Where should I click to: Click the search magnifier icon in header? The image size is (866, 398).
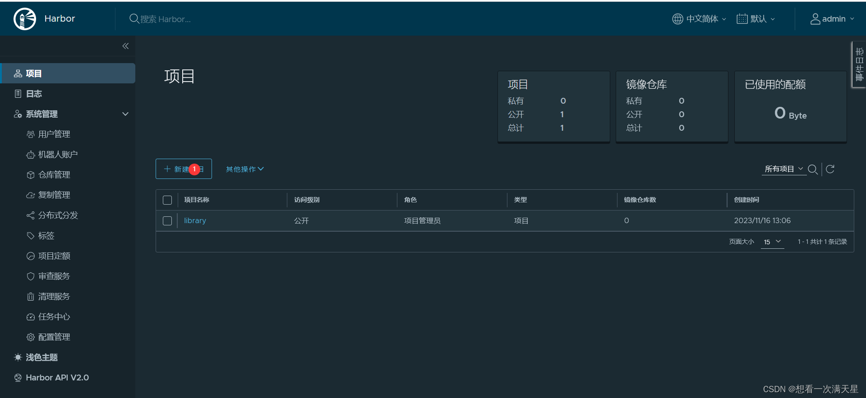click(x=134, y=18)
